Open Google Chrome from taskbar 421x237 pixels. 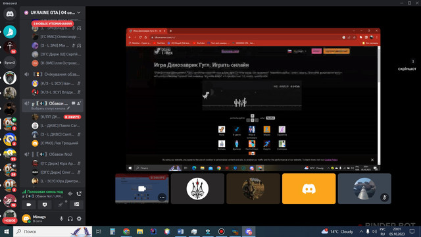[x=126, y=231]
